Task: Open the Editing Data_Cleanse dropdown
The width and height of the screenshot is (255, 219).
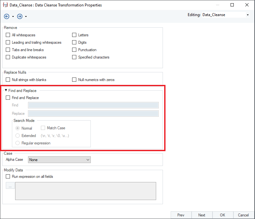Action: tap(247, 15)
